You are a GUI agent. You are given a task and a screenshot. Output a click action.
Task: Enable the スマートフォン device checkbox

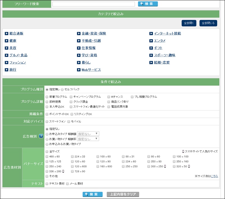(x=47, y=122)
